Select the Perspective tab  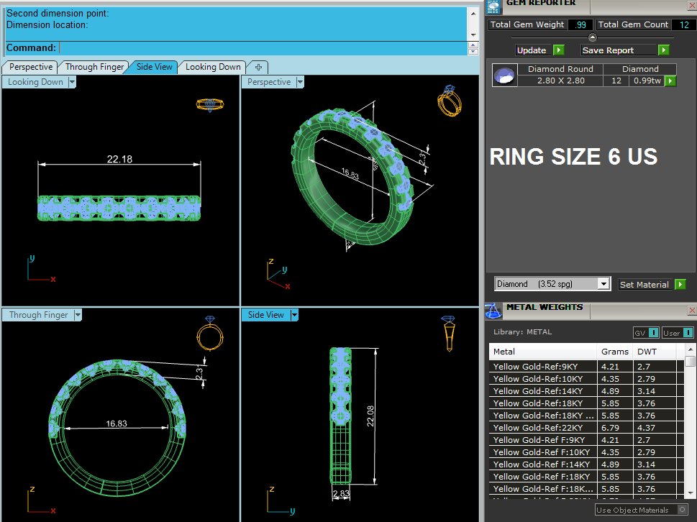pyautogui.click(x=31, y=67)
